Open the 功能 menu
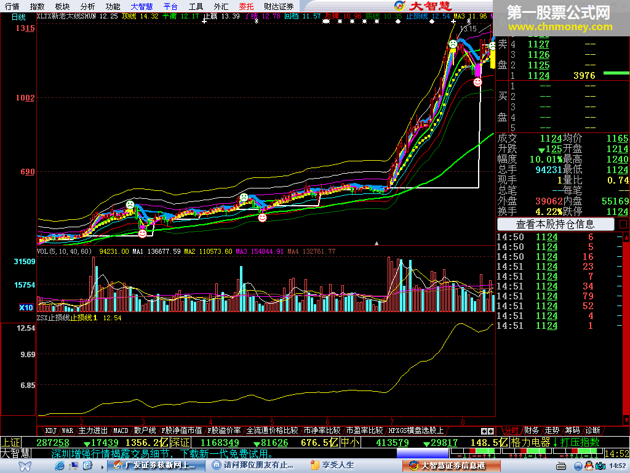The height and width of the screenshot is (473, 630). (x=113, y=6)
